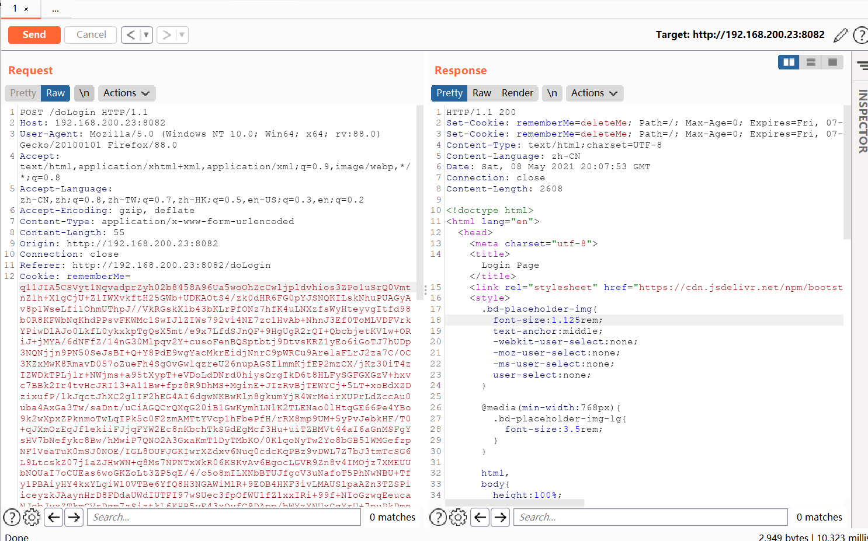This screenshot has height=541, width=868.
Task: Edit target with the pencil icon
Action: (x=841, y=35)
